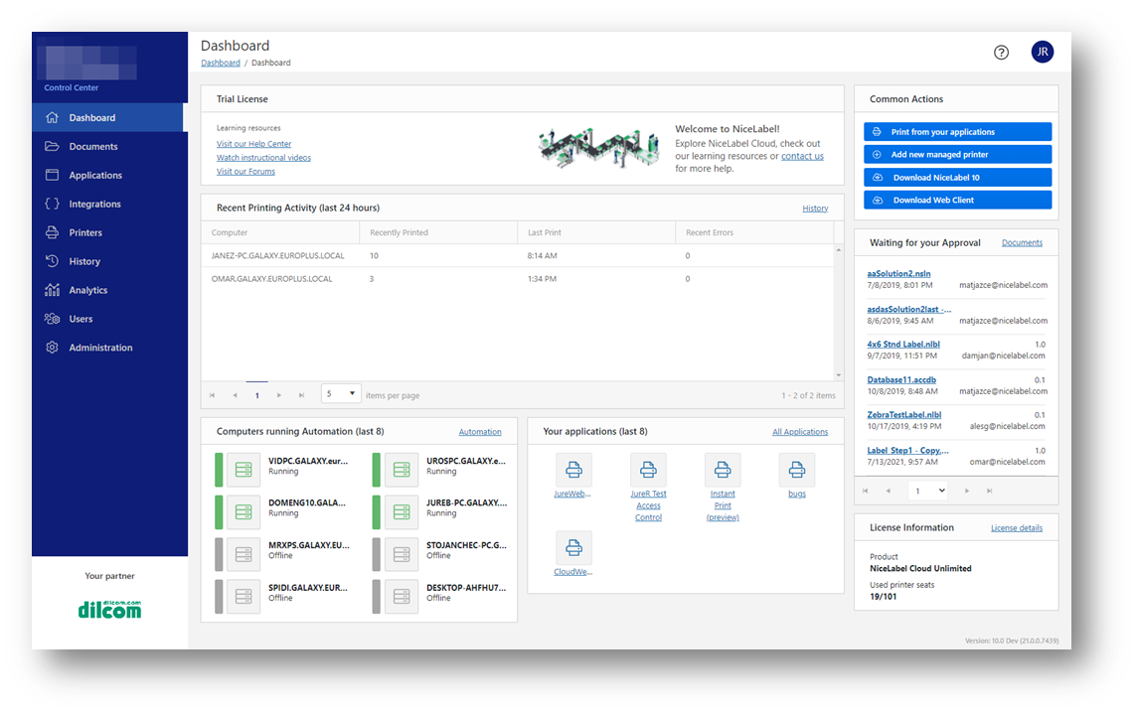The width and height of the screenshot is (1136, 714).
Task: Open the JureR Test Access Control application icon
Action: [648, 470]
